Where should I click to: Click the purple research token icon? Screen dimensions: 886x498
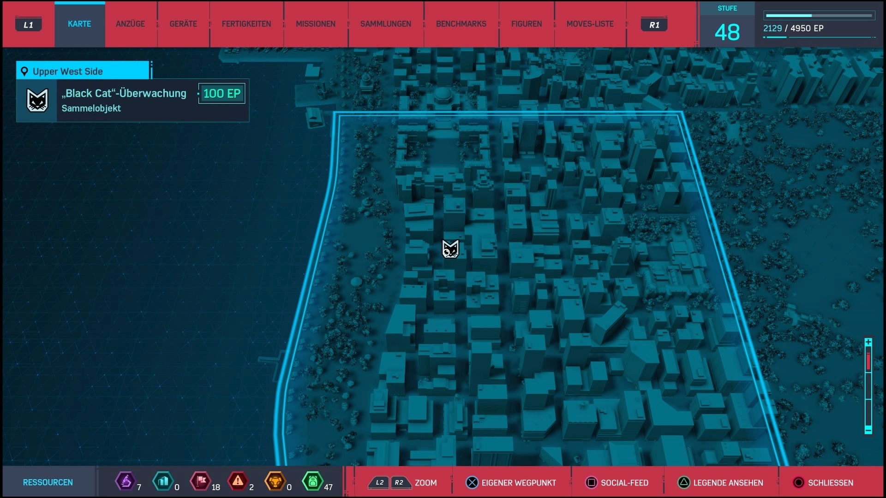click(125, 481)
